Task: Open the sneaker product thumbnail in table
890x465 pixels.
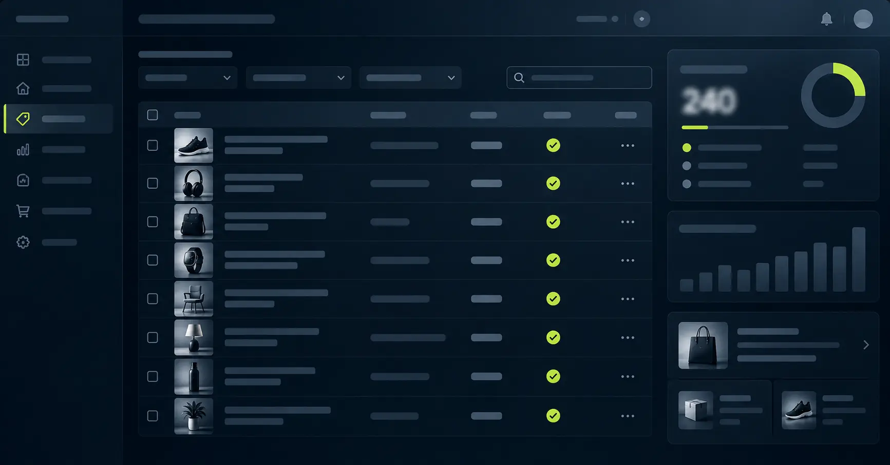Action: pyautogui.click(x=194, y=146)
